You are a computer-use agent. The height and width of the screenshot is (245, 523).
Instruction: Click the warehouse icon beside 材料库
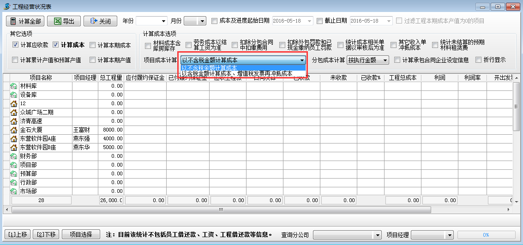tap(13, 86)
